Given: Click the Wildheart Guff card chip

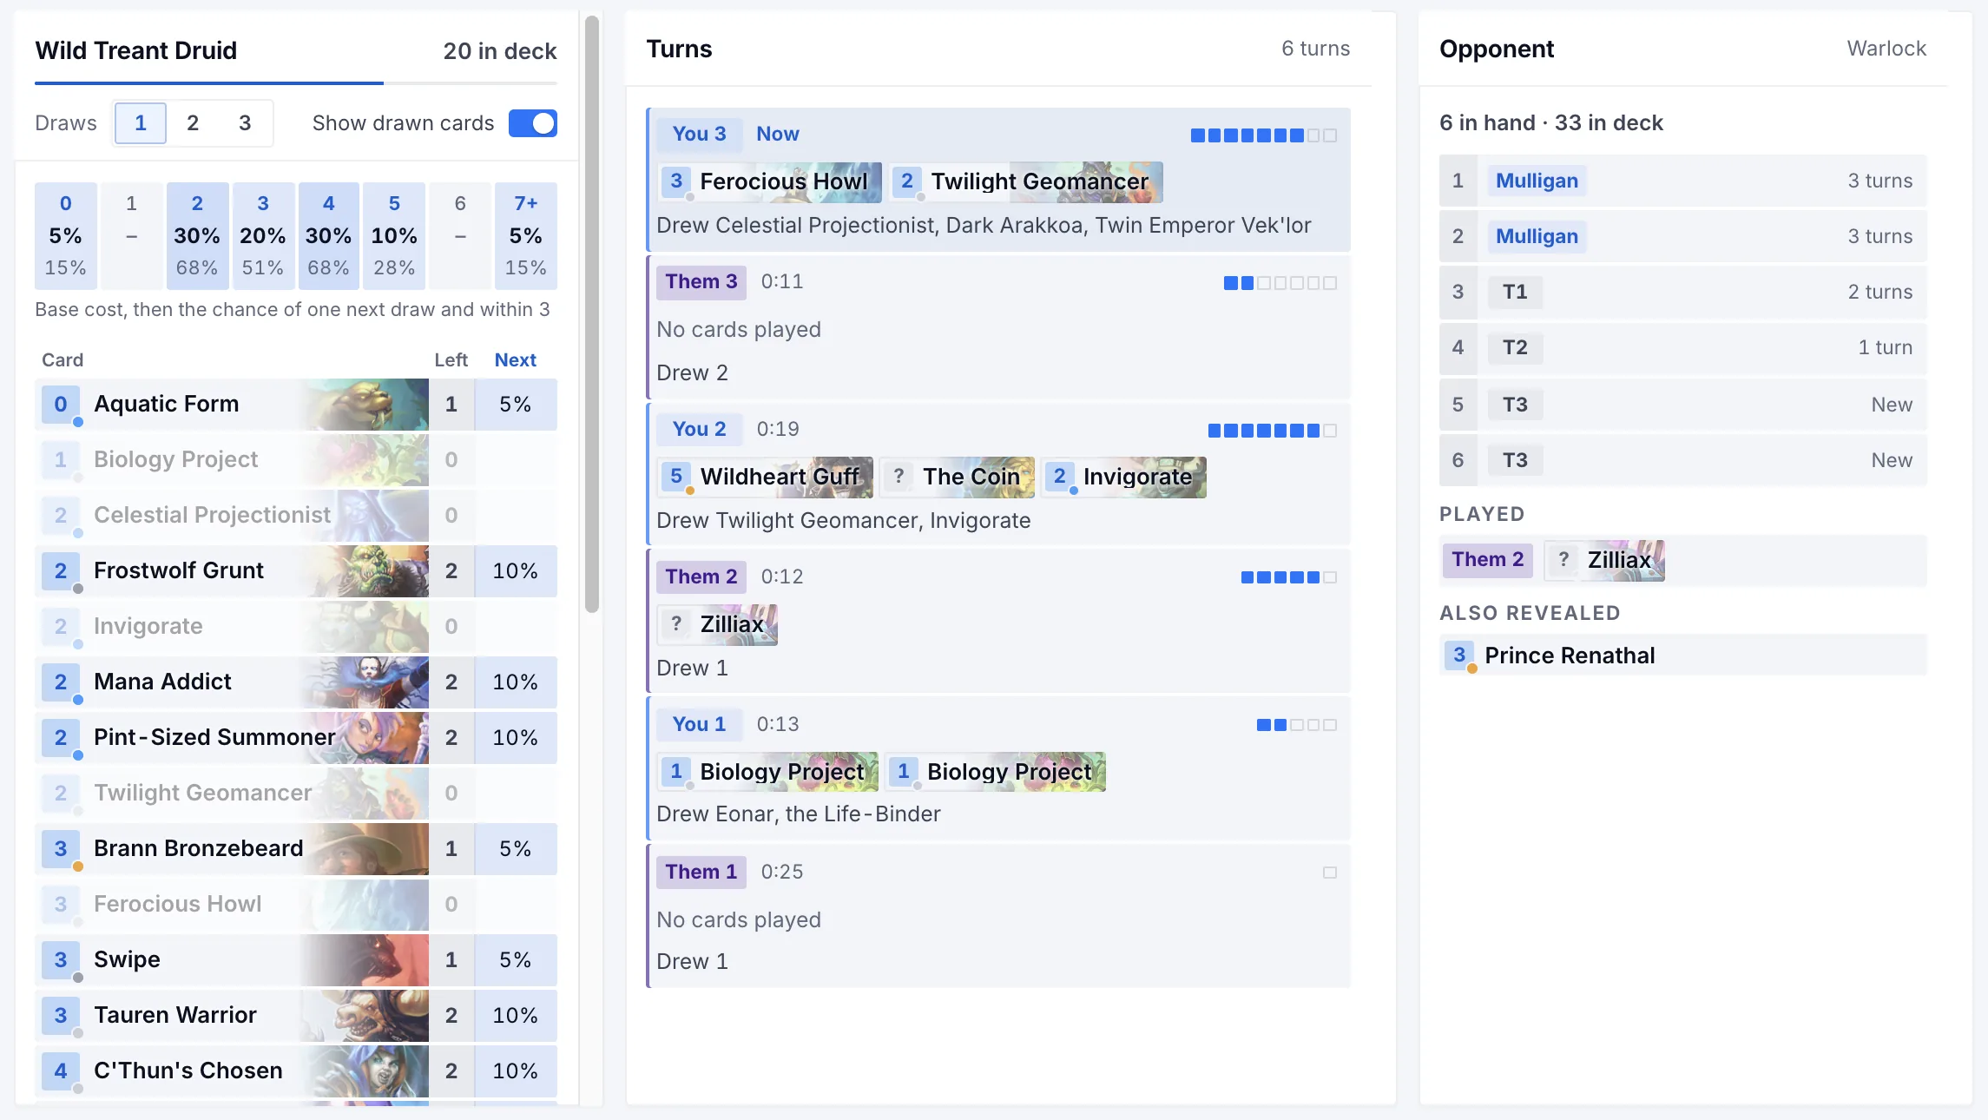Looking at the screenshot, I should coord(765,477).
